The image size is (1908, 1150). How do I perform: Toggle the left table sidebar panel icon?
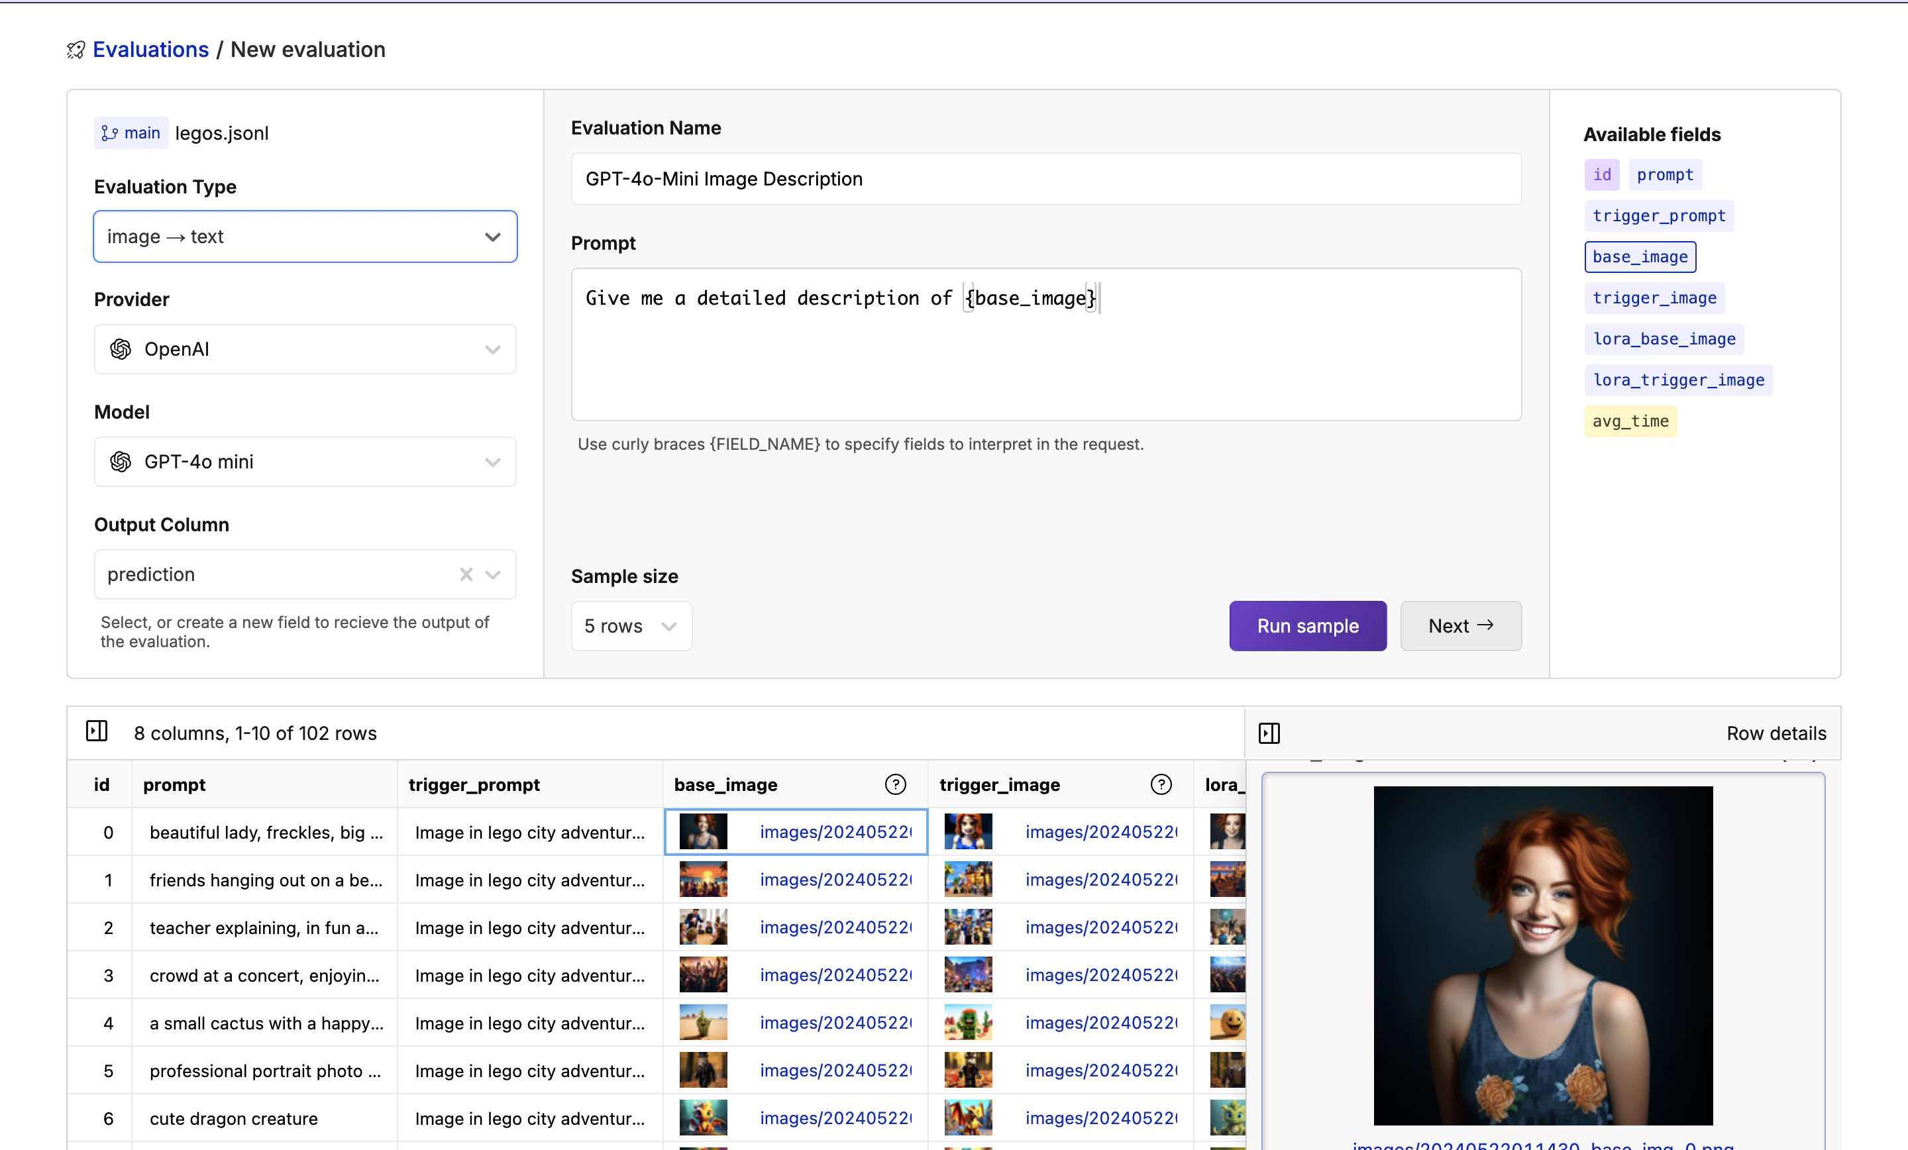click(97, 731)
